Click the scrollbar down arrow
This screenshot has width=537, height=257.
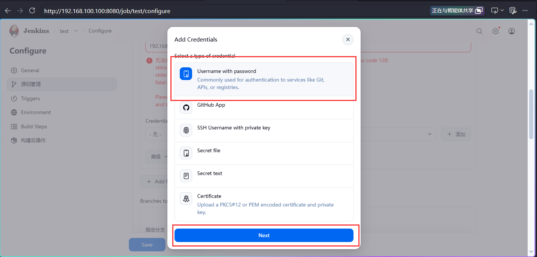[531, 252]
